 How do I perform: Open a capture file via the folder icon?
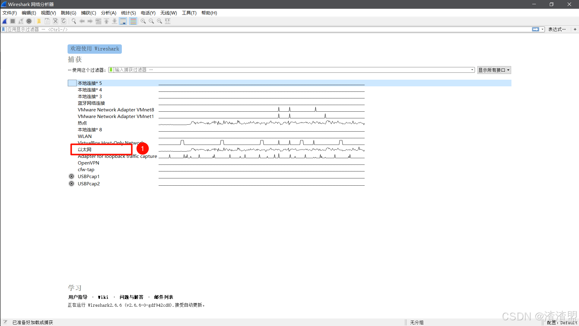[x=39, y=21]
